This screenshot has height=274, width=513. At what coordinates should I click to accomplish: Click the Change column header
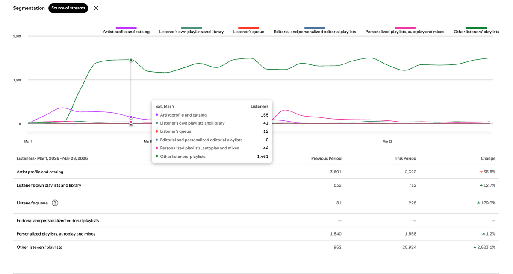488,158
